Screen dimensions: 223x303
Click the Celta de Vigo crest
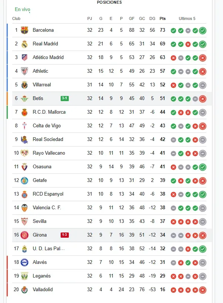24,126
